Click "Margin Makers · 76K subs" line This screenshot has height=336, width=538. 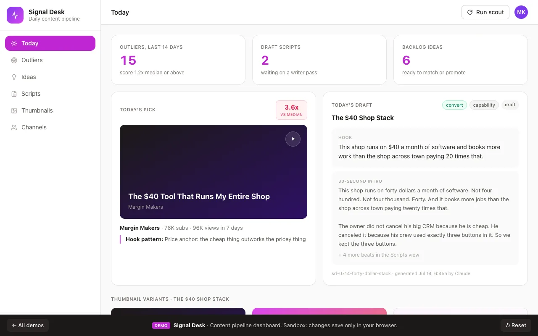pos(181,228)
